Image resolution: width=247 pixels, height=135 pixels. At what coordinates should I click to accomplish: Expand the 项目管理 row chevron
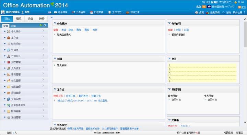(x=43, y=92)
